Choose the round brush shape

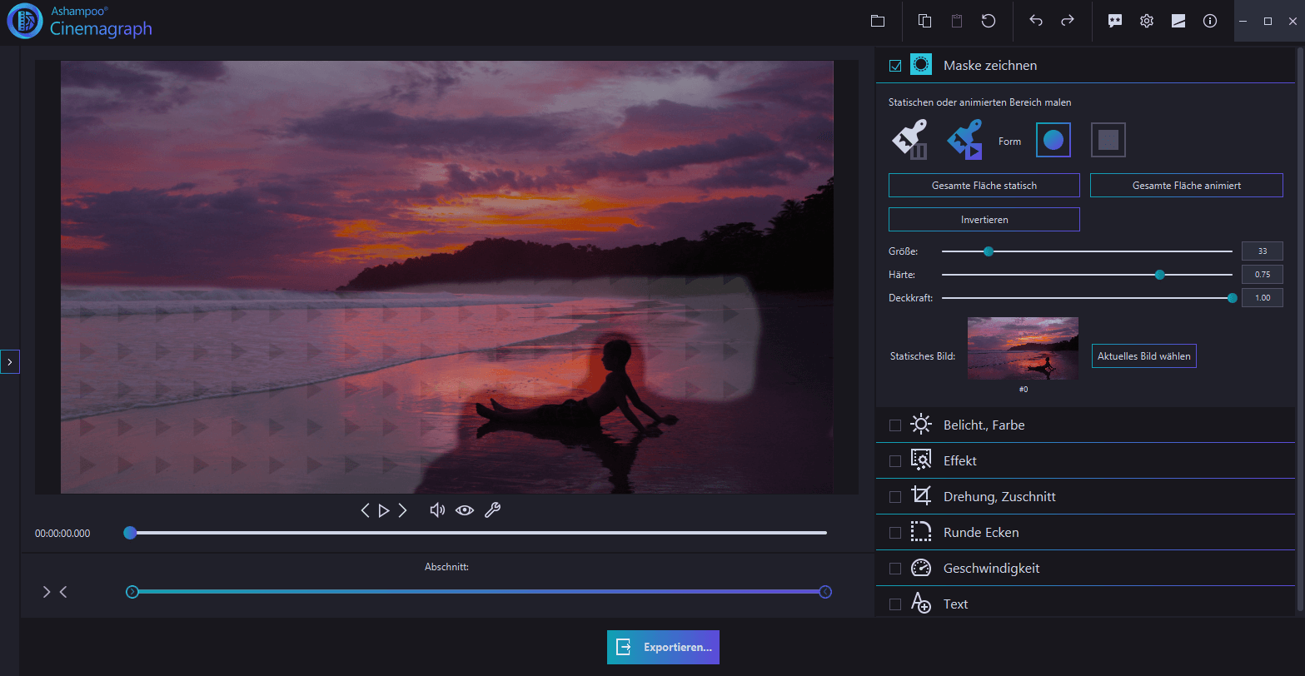pyautogui.click(x=1053, y=139)
